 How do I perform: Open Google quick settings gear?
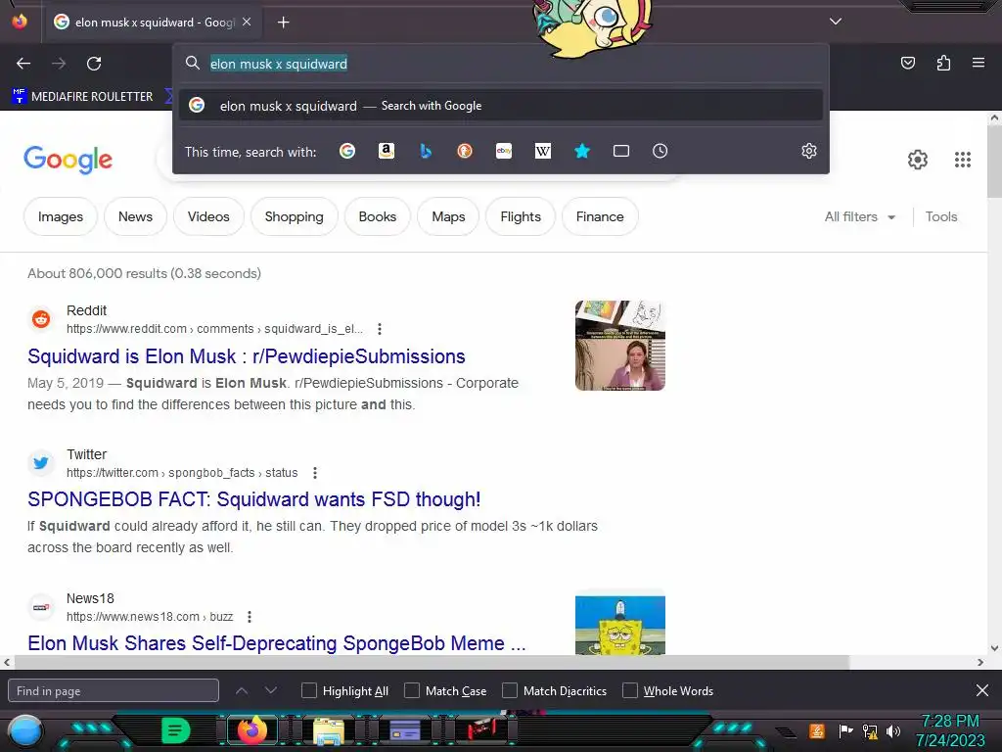click(x=918, y=160)
